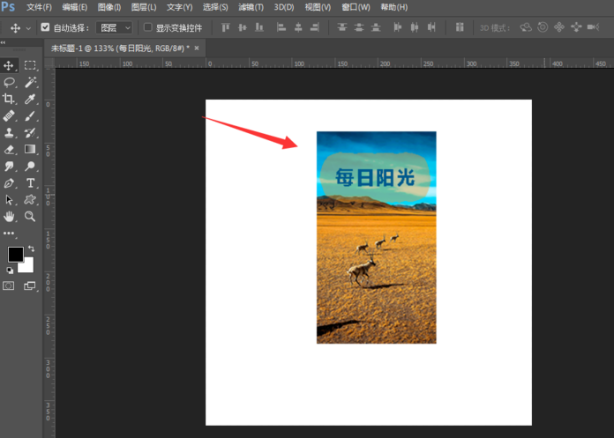Click the black foreground color swatch
The image size is (614, 438).
15,255
